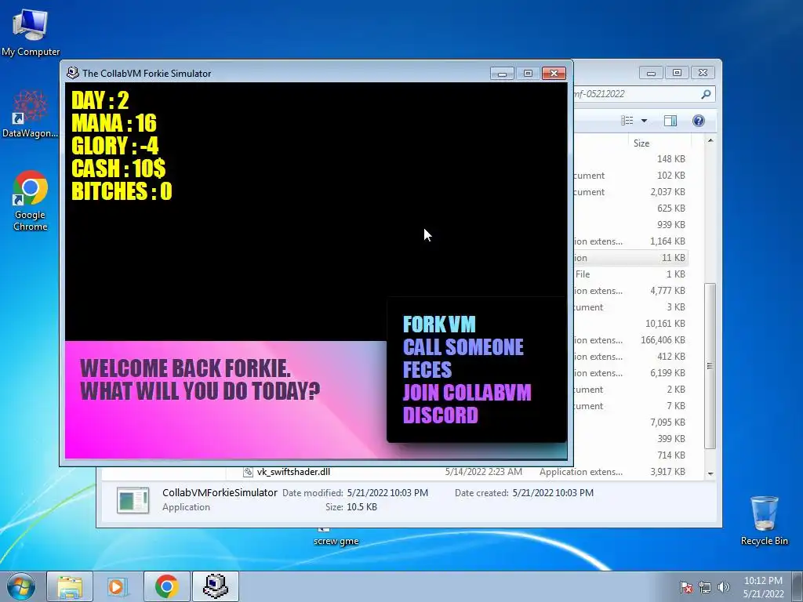Click CollabVMForkieSimulator details pane thumbnail
This screenshot has width=803, height=602.
pyautogui.click(x=133, y=500)
